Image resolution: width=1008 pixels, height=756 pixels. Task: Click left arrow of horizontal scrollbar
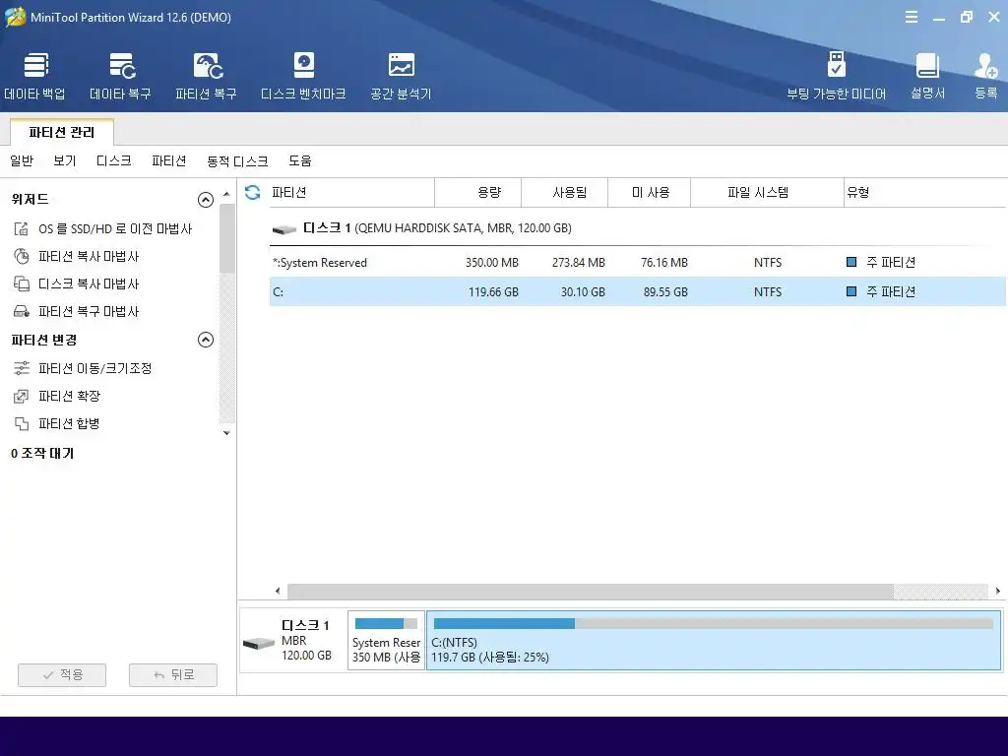pos(278,591)
